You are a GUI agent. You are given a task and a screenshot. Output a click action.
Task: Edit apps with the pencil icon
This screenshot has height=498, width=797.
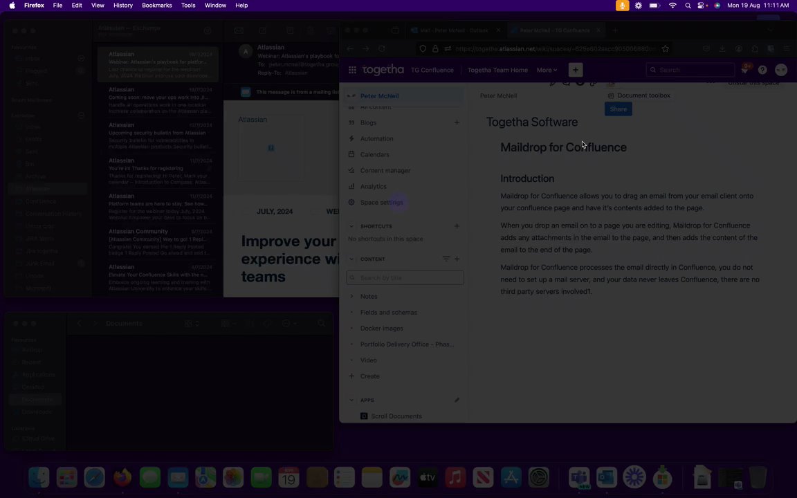(x=457, y=400)
